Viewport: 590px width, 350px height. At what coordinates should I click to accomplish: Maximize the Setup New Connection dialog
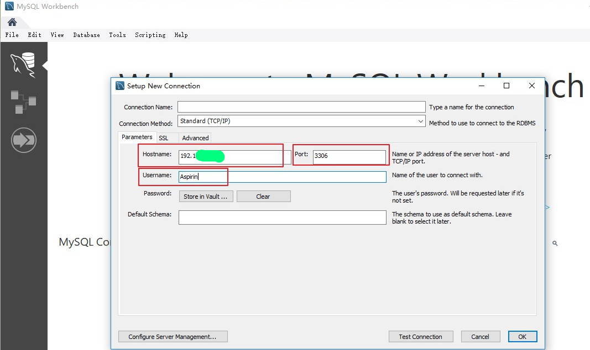507,86
